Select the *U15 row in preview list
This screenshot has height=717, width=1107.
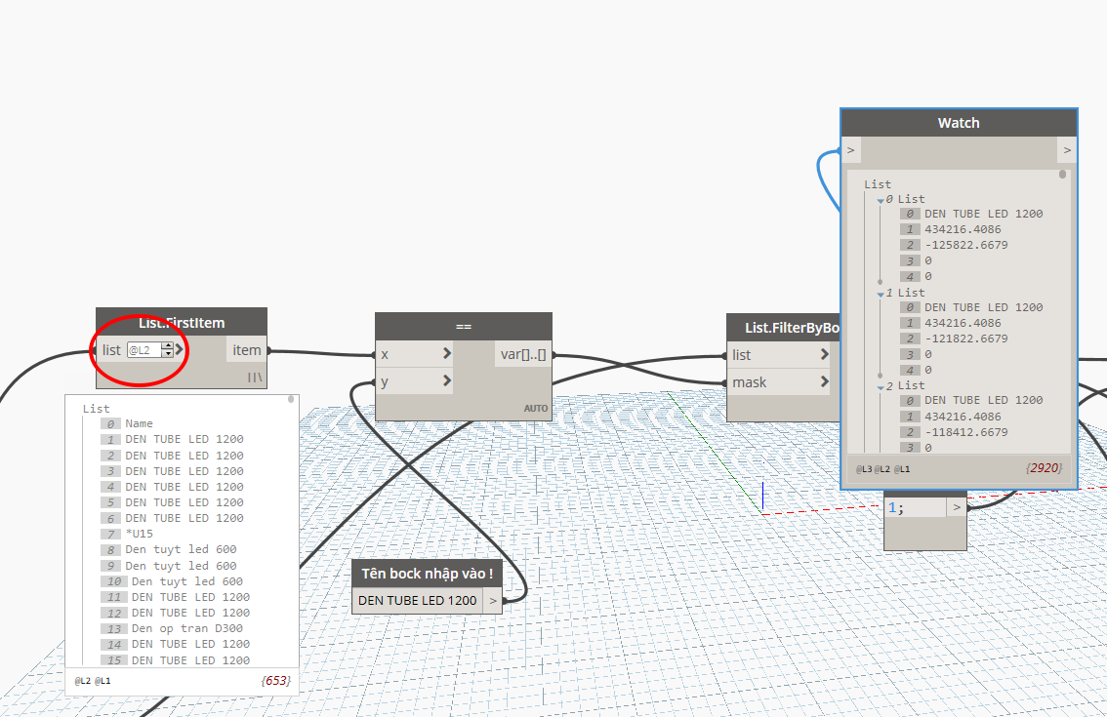(139, 534)
